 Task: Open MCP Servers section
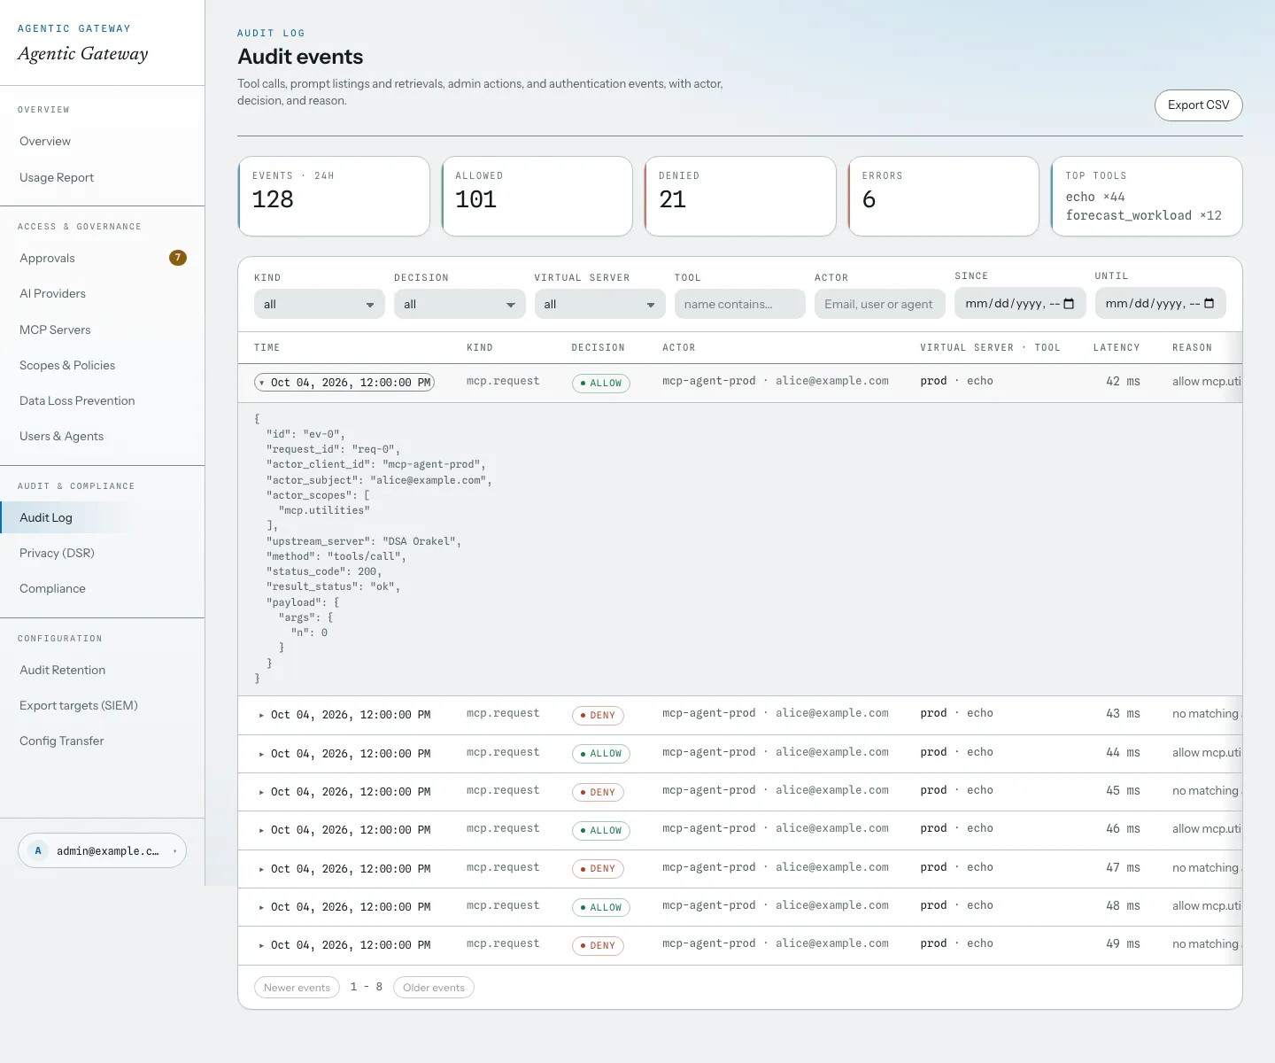pos(103,330)
